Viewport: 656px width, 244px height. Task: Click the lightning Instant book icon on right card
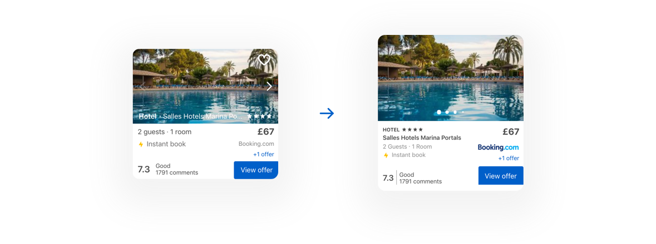[386, 155]
